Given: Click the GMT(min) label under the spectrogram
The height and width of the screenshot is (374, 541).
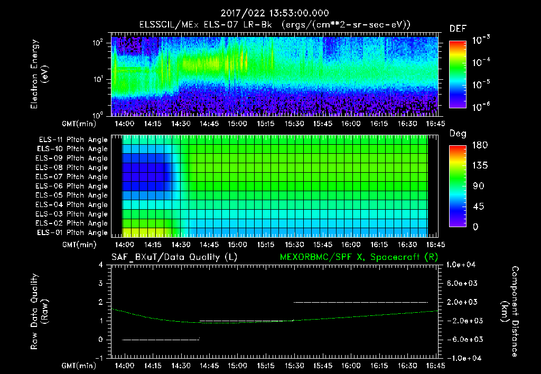Looking at the screenshot, I should (79, 124).
